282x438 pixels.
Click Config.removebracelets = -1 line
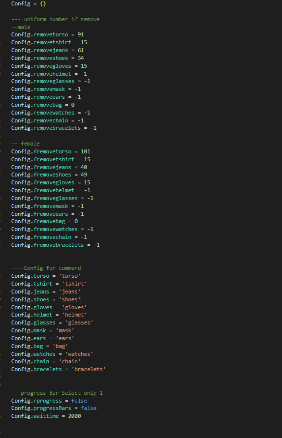click(x=54, y=128)
